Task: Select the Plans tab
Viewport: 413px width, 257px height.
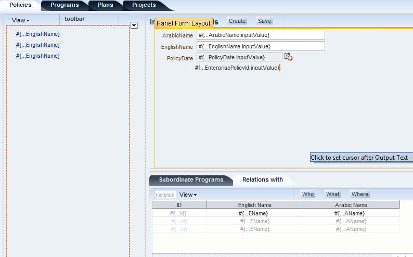Action: pos(106,5)
